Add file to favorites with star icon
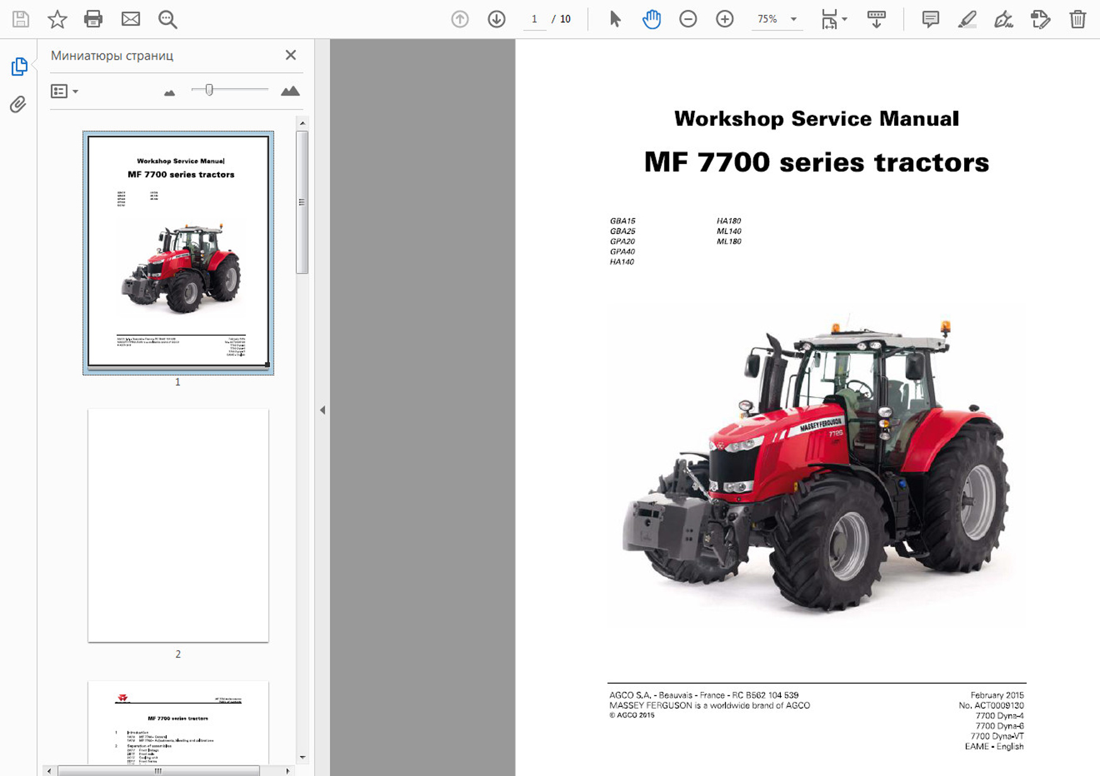This screenshot has width=1100, height=776. 57,19
